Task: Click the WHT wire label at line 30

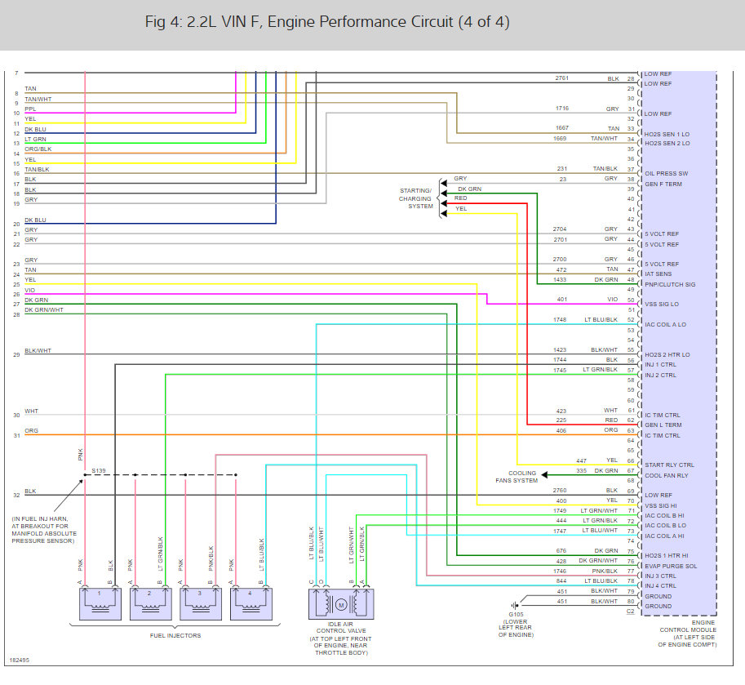Action: [31, 411]
